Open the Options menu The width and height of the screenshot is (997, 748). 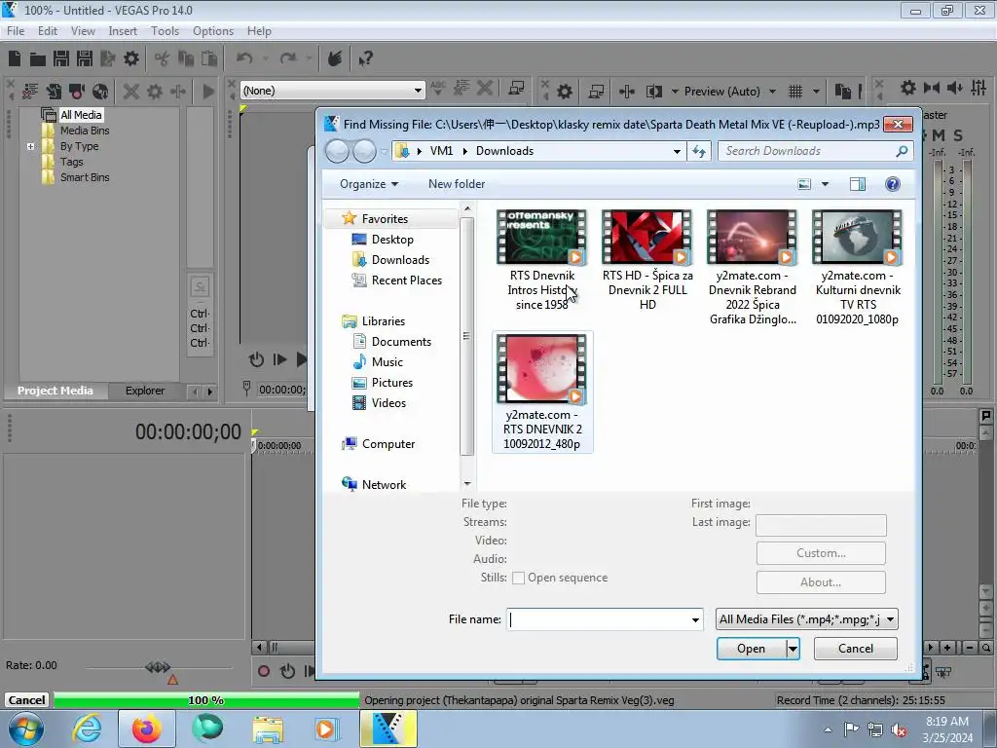click(x=213, y=30)
